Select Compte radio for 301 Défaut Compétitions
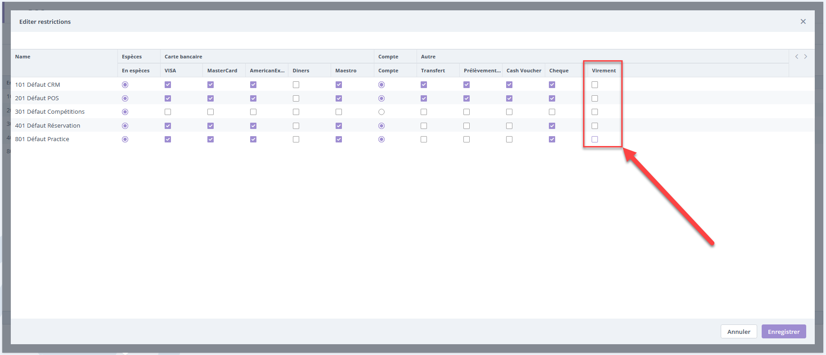 (382, 112)
